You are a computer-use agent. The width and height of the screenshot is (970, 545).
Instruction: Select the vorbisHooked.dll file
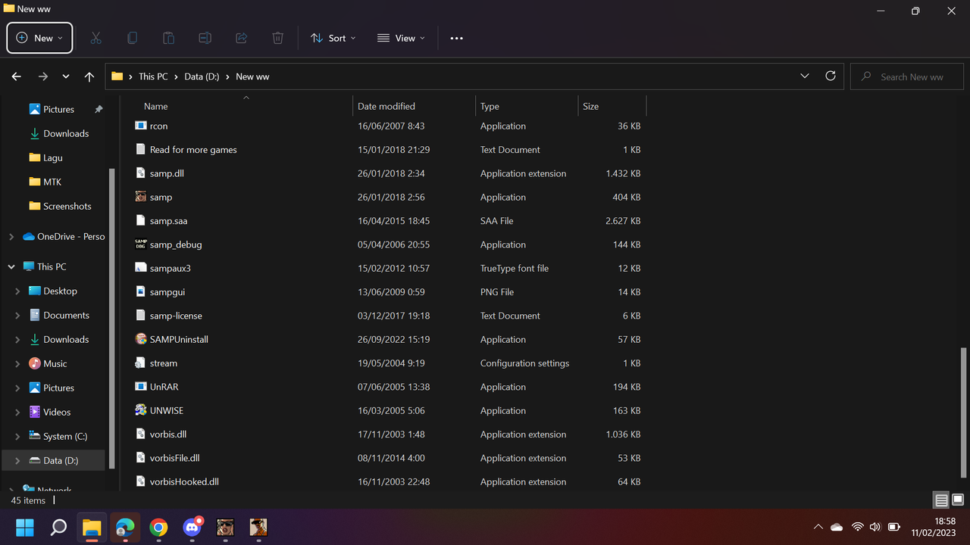184,481
